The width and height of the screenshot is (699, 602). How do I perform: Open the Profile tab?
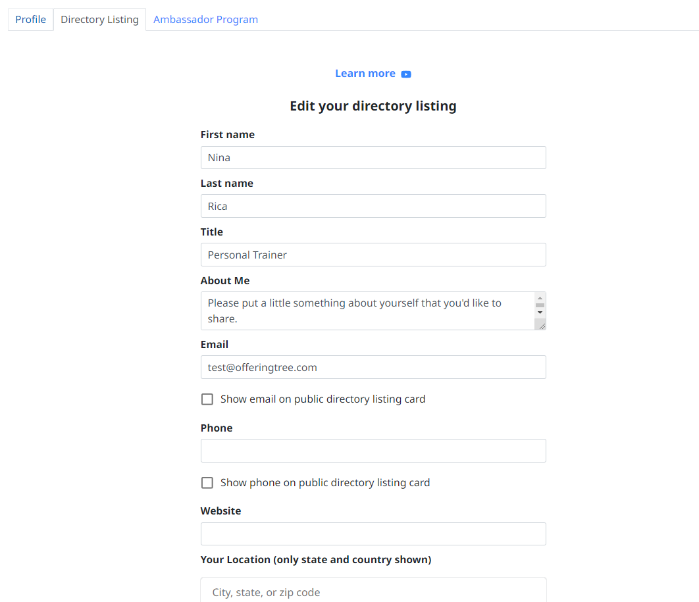tap(31, 20)
